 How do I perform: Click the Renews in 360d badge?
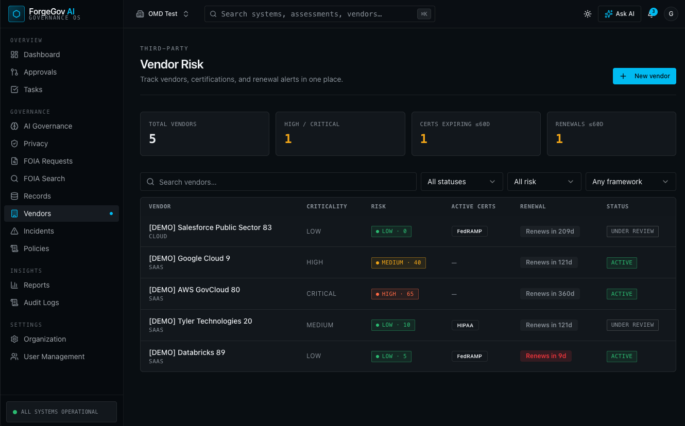click(550, 294)
